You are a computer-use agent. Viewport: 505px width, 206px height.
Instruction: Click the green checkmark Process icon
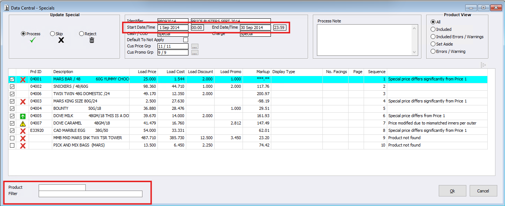coord(33,40)
